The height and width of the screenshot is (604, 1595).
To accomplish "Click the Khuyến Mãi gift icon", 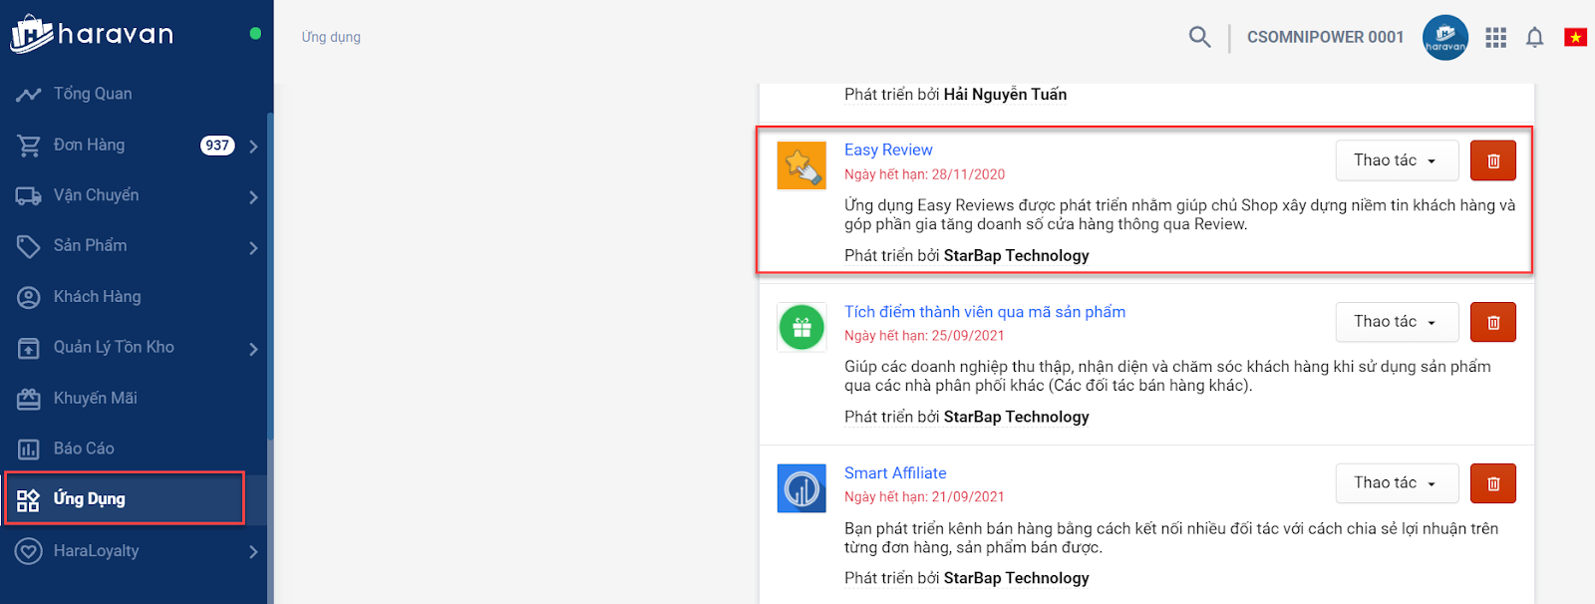I will click(28, 399).
